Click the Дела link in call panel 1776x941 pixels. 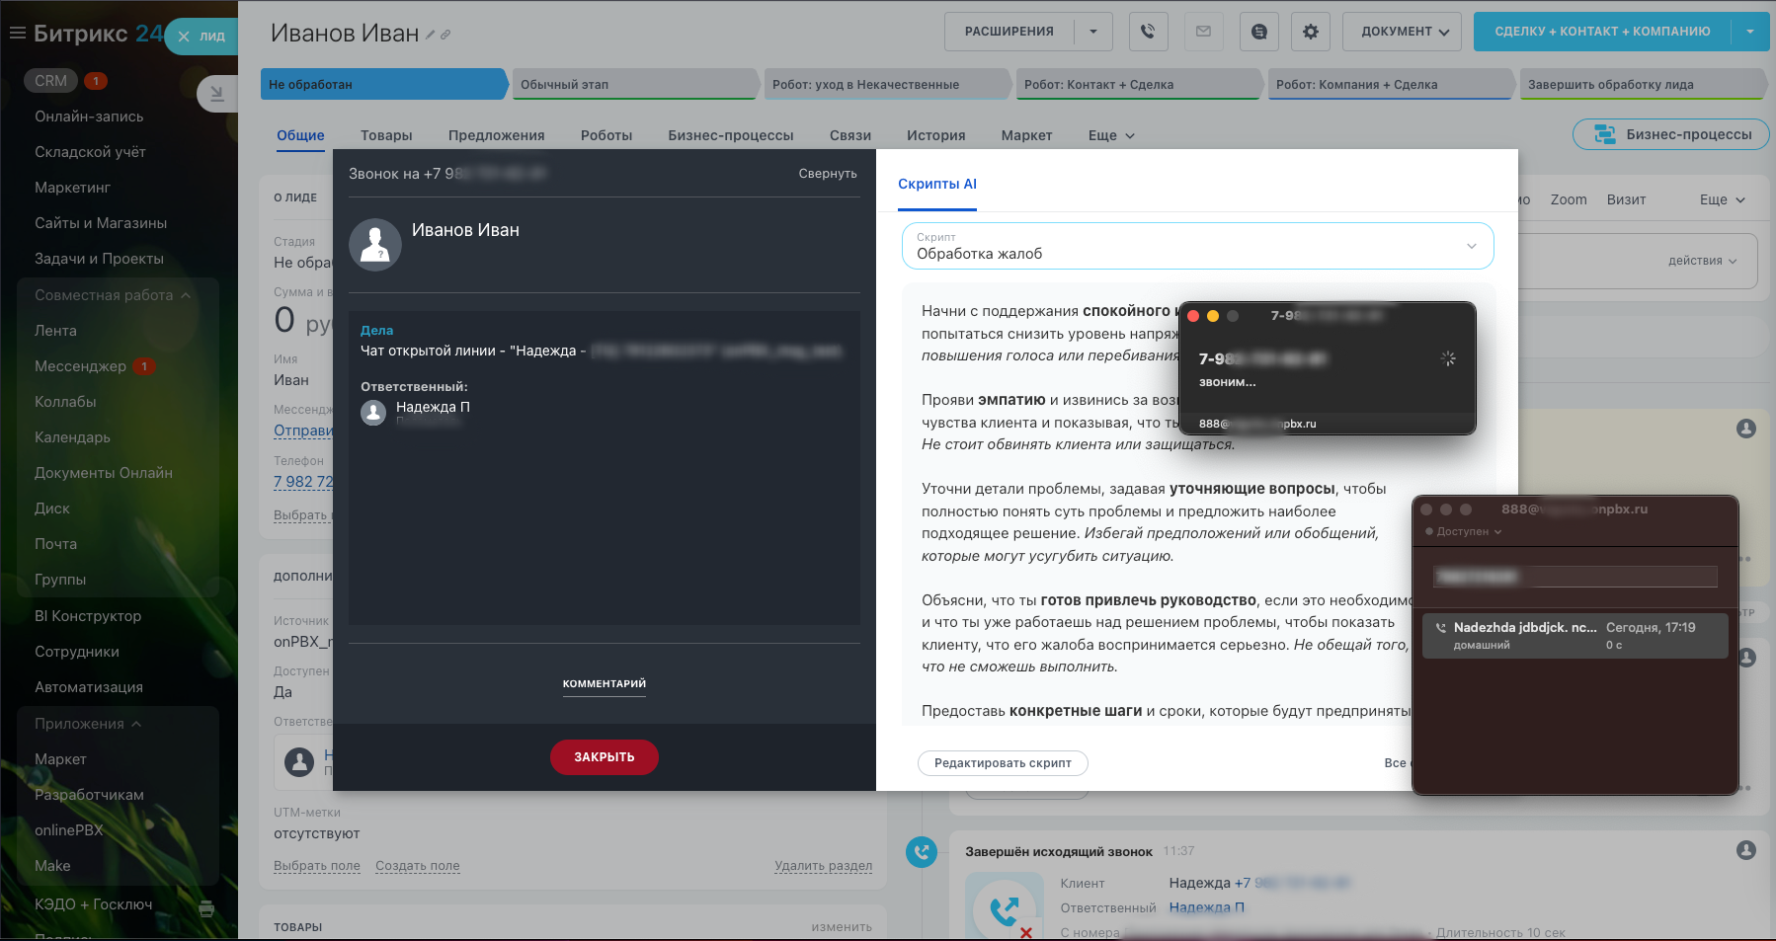click(x=376, y=330)
